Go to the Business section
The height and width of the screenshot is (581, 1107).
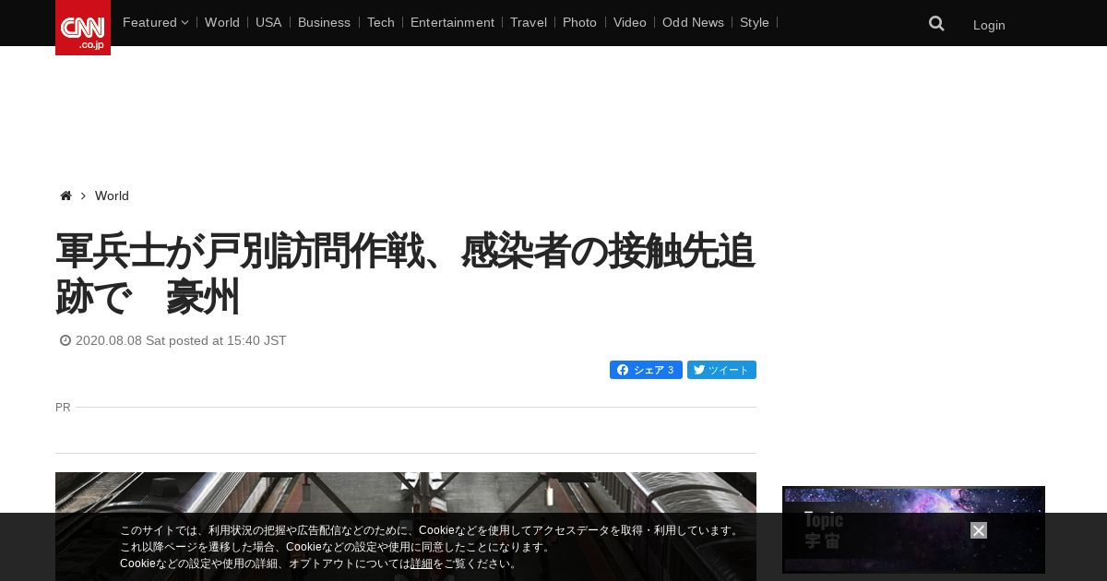[324, 22]
